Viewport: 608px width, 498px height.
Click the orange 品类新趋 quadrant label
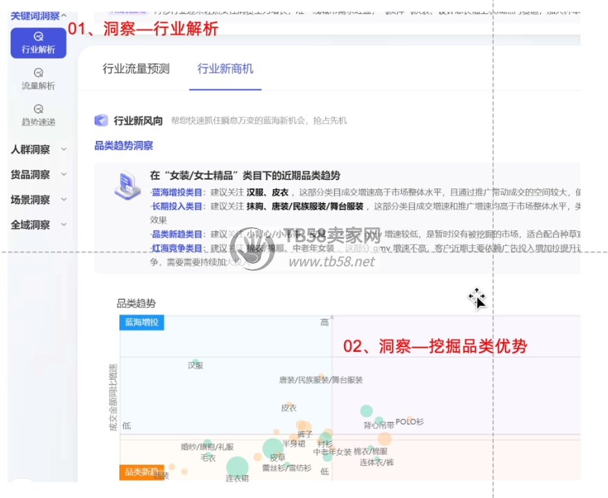tap(142, 472)
